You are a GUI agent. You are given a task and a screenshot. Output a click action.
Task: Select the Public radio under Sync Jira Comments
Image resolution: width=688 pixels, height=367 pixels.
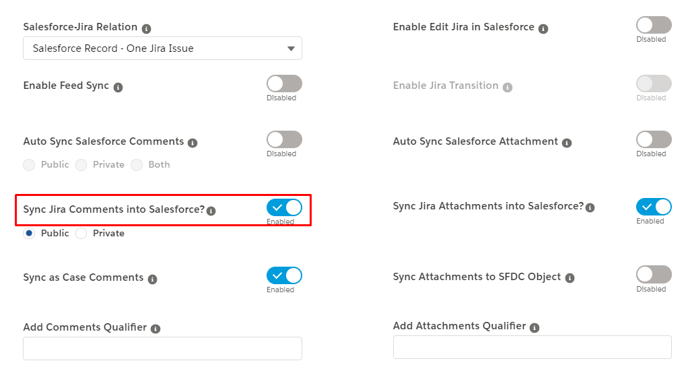(29, 233)
